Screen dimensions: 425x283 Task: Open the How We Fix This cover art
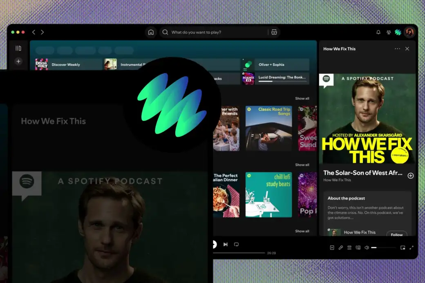367,118
